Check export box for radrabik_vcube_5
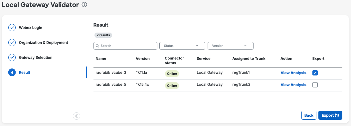Viewport: 351px width, 126px height. click(315, 85)
